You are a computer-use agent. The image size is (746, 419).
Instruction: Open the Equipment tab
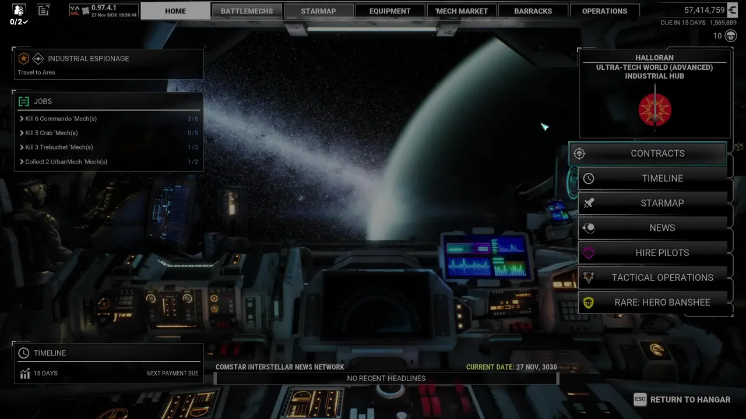(x=390, y=10)
